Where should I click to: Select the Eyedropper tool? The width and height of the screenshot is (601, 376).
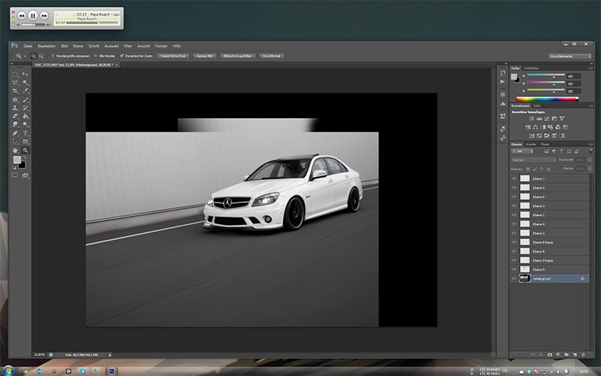(x=26, y=91)
